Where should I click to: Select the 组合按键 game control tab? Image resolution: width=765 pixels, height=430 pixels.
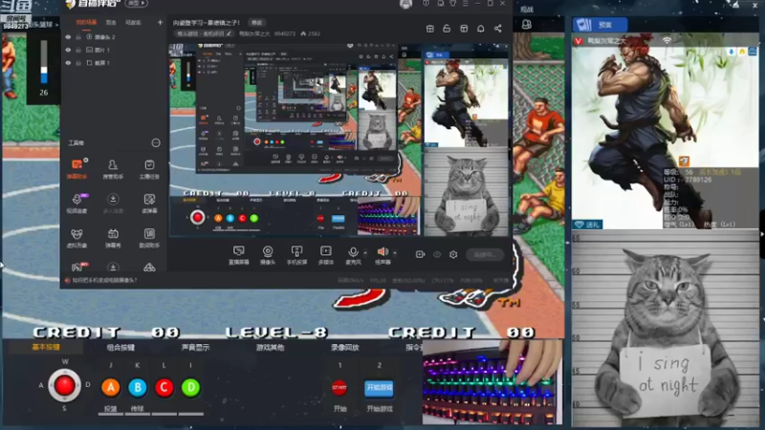coord(120,348)
